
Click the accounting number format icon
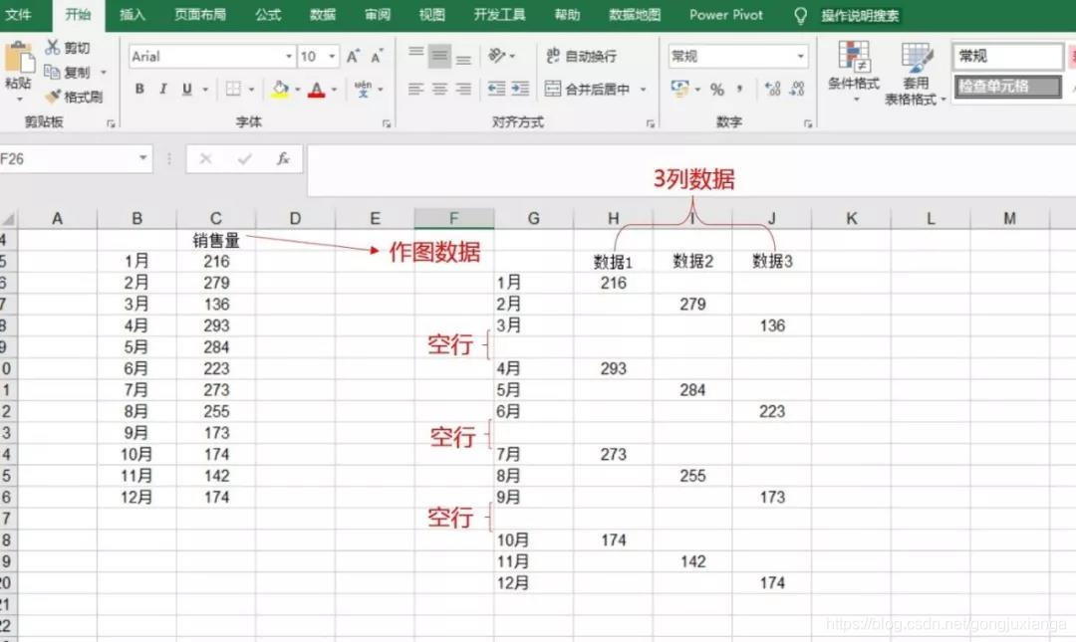(680, 89)
